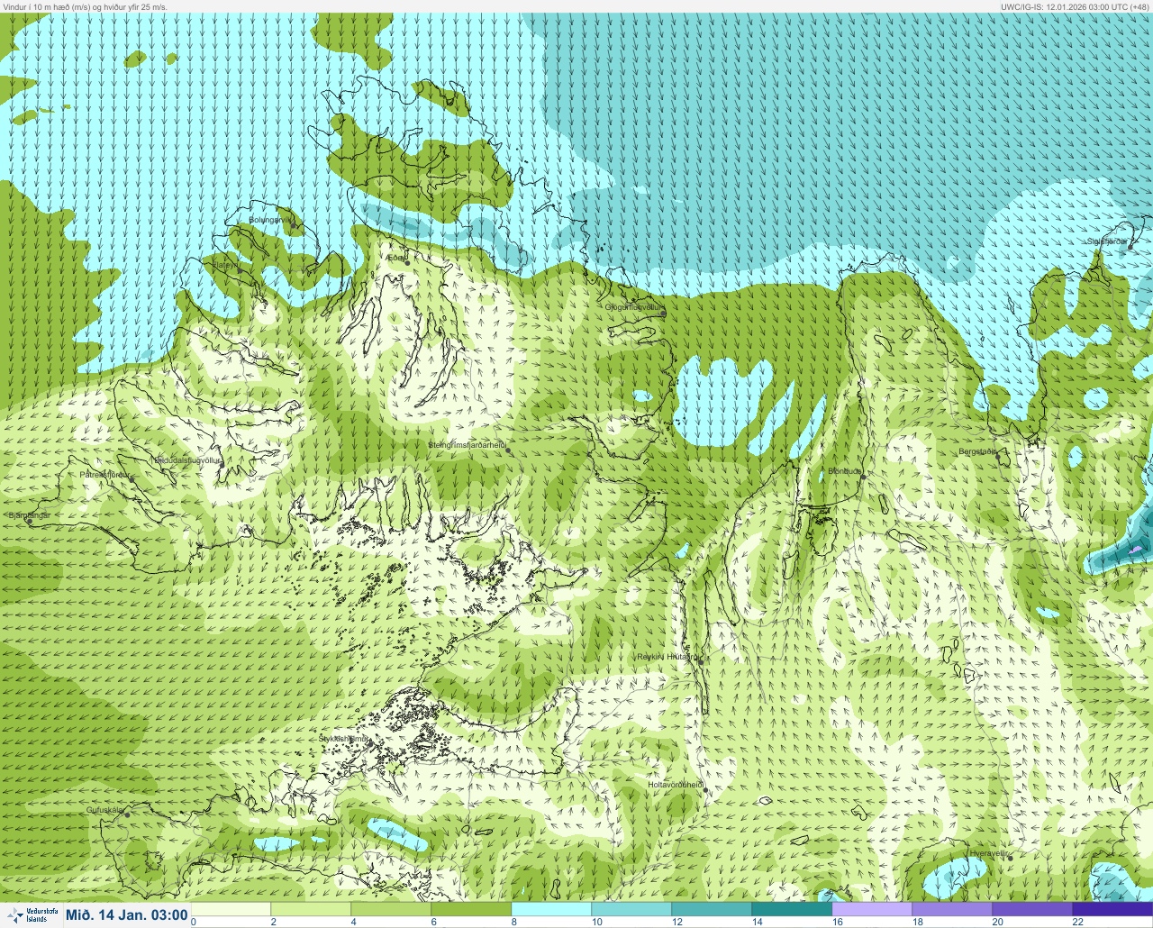Click the Gufuskálar station label
The width and height of the screenshot is (1153, 928).
point(104,810)
